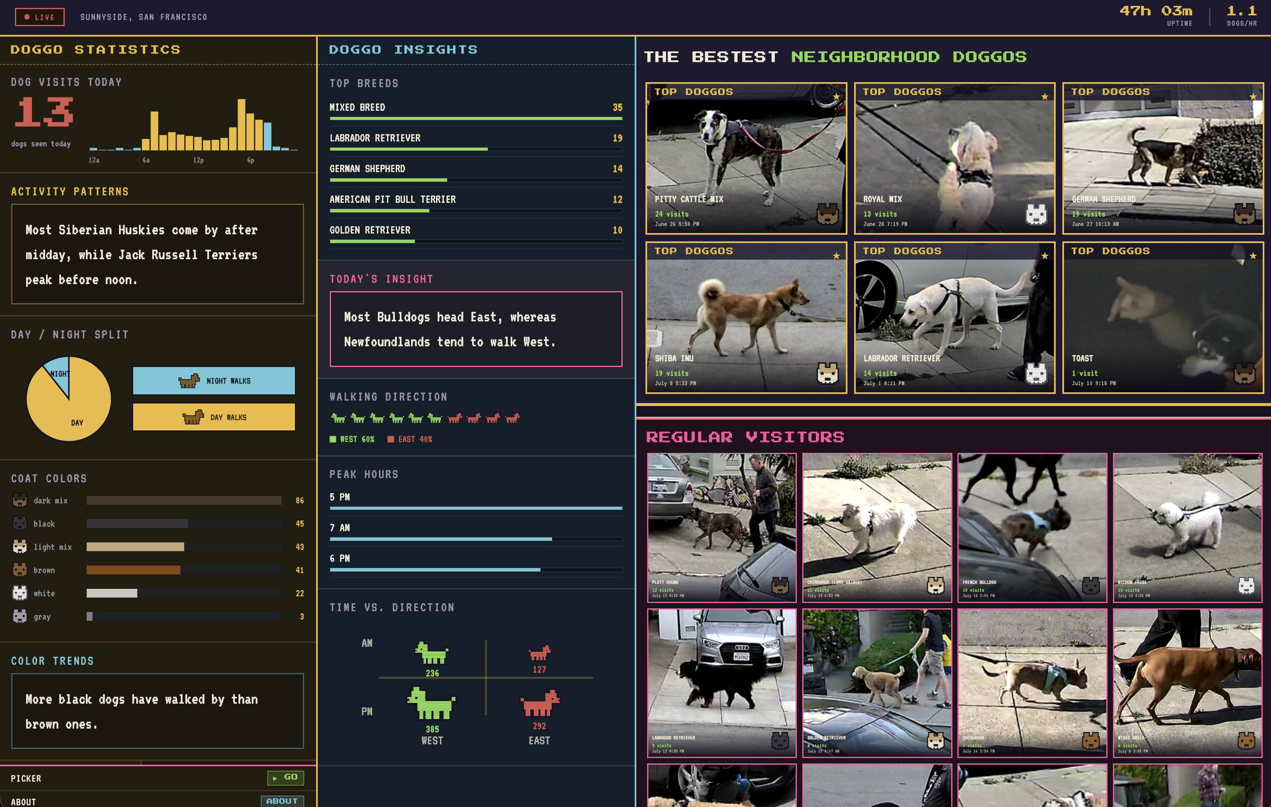Click the Labrador Retriever breed progress bar
Viewport: 1271px width, 807px height.
coord(475,149)
